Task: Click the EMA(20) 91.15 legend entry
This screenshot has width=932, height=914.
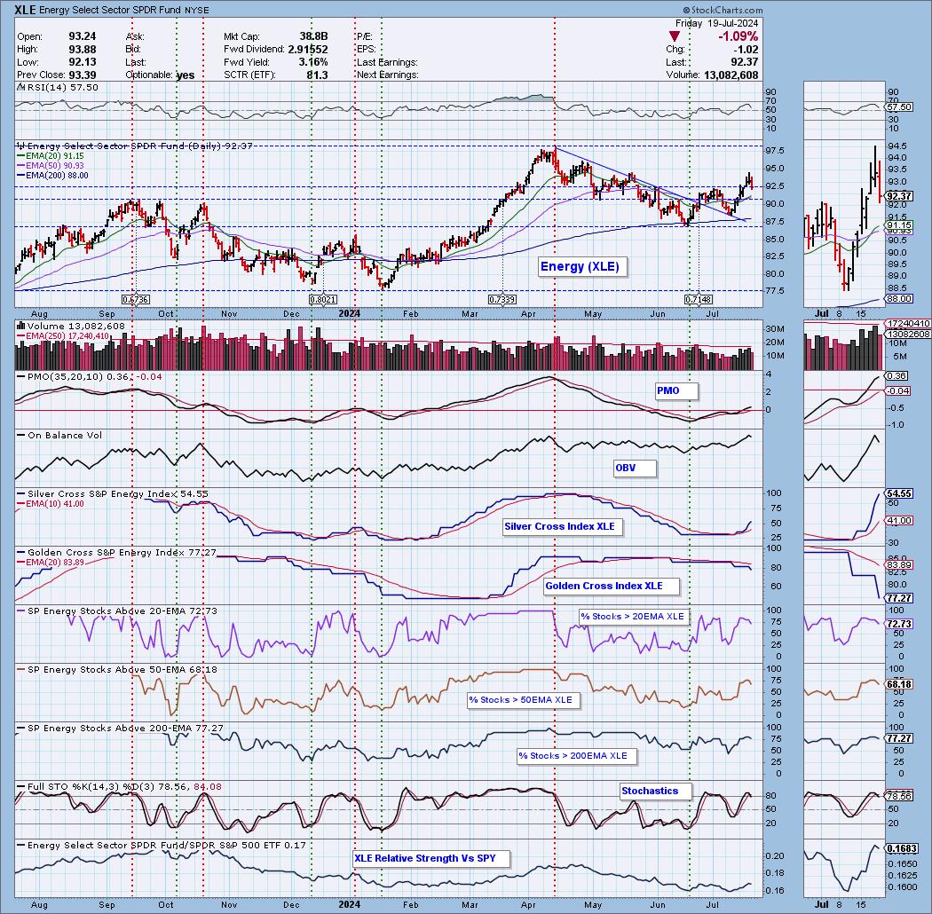Action: (51, 155)
